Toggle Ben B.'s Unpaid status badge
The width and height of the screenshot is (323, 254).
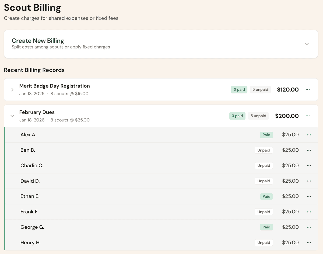pyautogui.click(x=264, y=150)
